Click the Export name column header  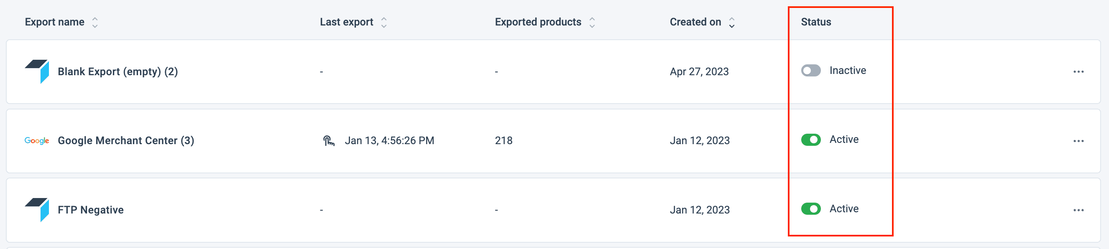[x=55, y=22]
